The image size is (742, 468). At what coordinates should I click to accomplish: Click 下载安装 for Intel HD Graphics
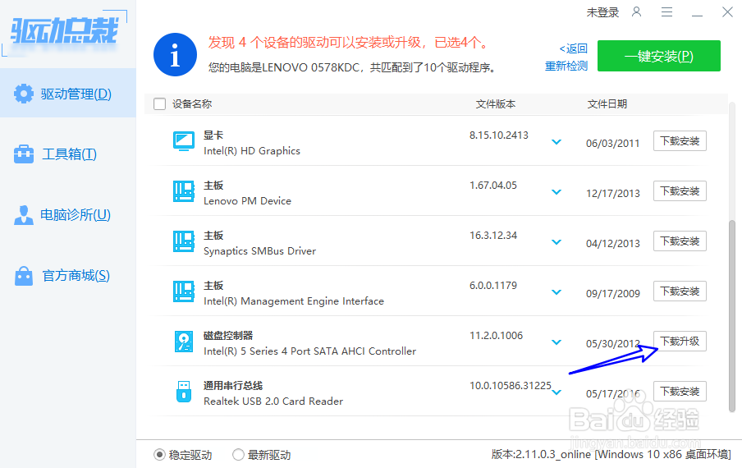click(680, 141)
